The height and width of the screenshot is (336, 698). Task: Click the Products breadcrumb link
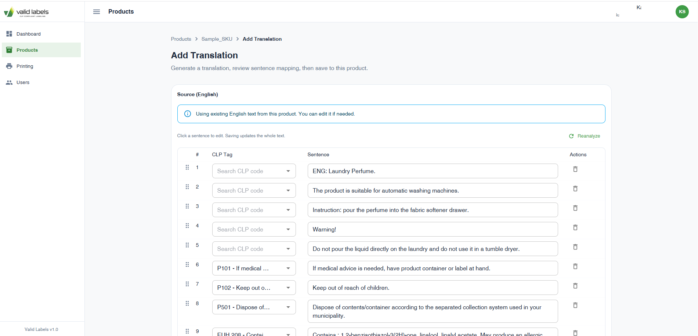pyautogui.click(x=181, y=39)
